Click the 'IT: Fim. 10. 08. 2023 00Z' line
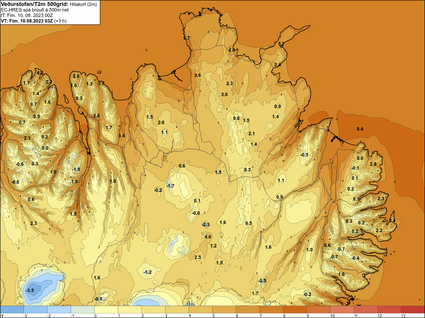 pyautogui.click(x=27, y=15)
